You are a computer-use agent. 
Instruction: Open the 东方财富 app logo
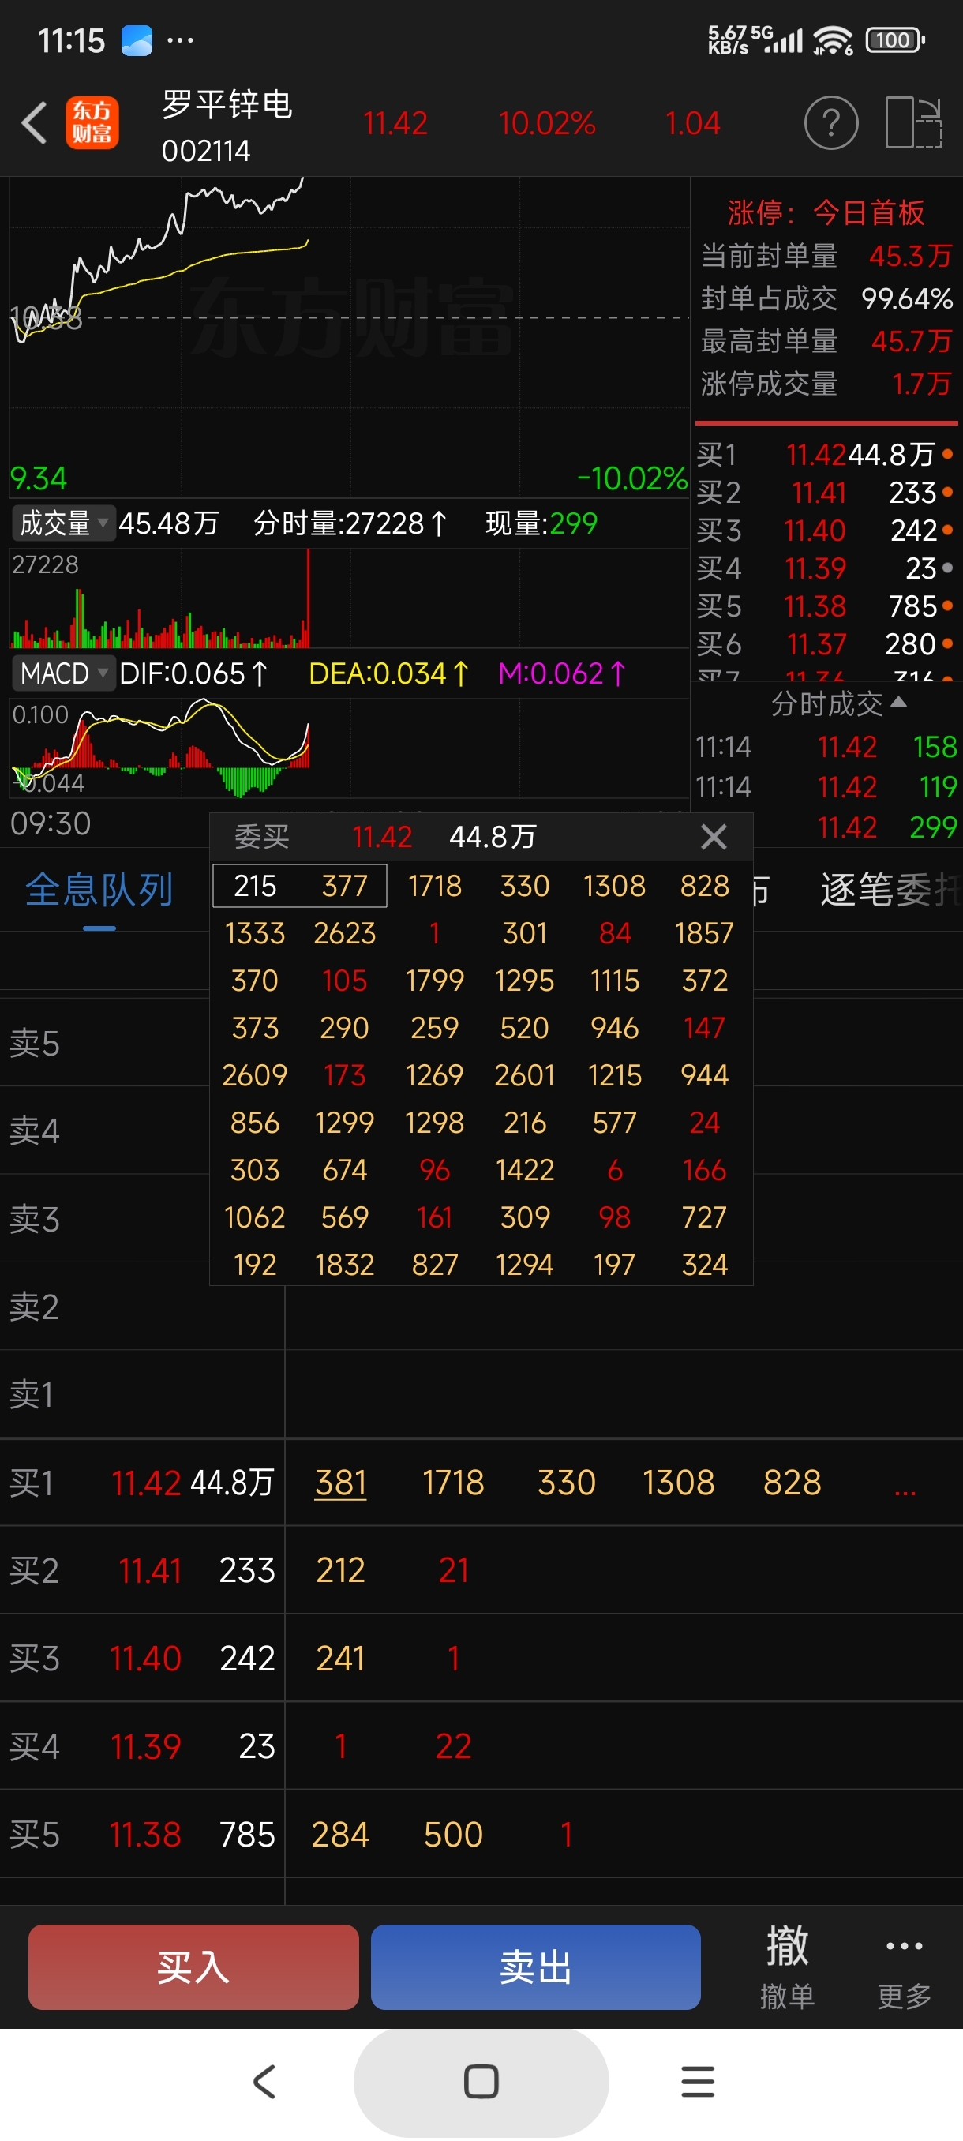[x=92, y=123]
